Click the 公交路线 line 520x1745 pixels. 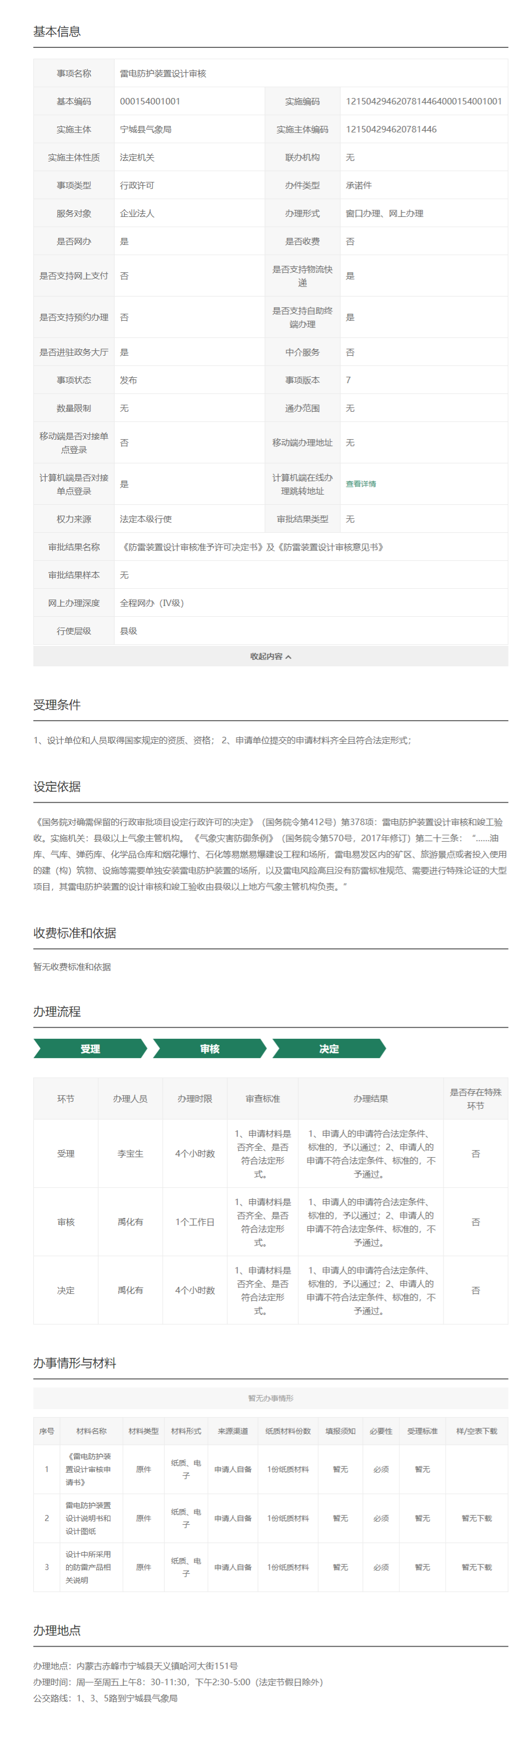coord(105,1698)
